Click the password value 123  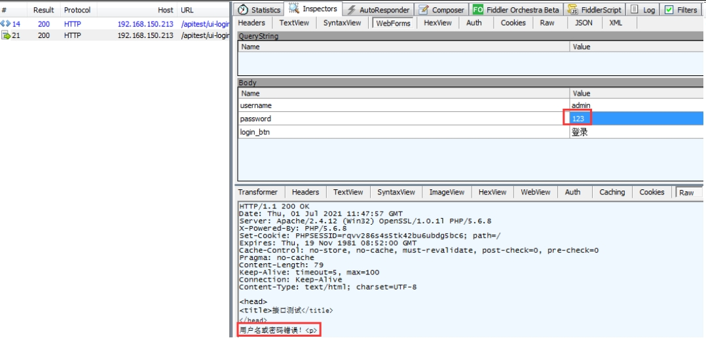(578, 119)
